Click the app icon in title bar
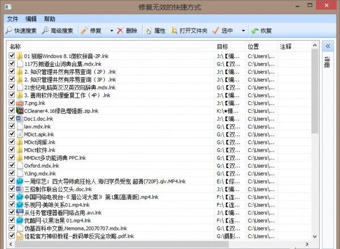 8,7
